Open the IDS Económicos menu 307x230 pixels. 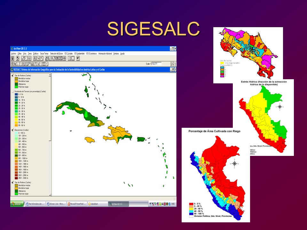coord(91,53)
